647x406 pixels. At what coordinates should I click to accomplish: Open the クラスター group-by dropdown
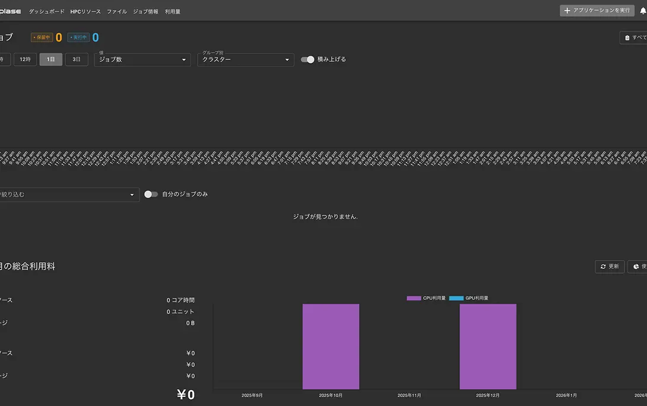tap(245, 59)
